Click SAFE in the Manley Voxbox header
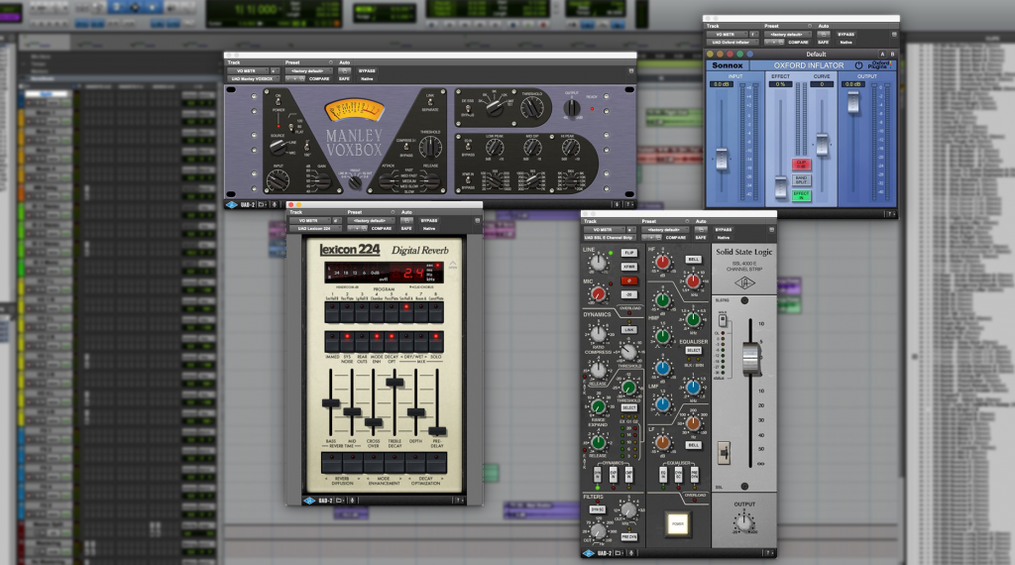Image resolution: width=1015 pixels, height=565 pixels. (x=344, y=78)
